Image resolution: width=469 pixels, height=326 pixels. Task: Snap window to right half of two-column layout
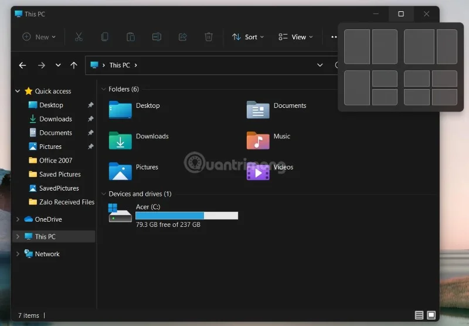coord(385,47)
